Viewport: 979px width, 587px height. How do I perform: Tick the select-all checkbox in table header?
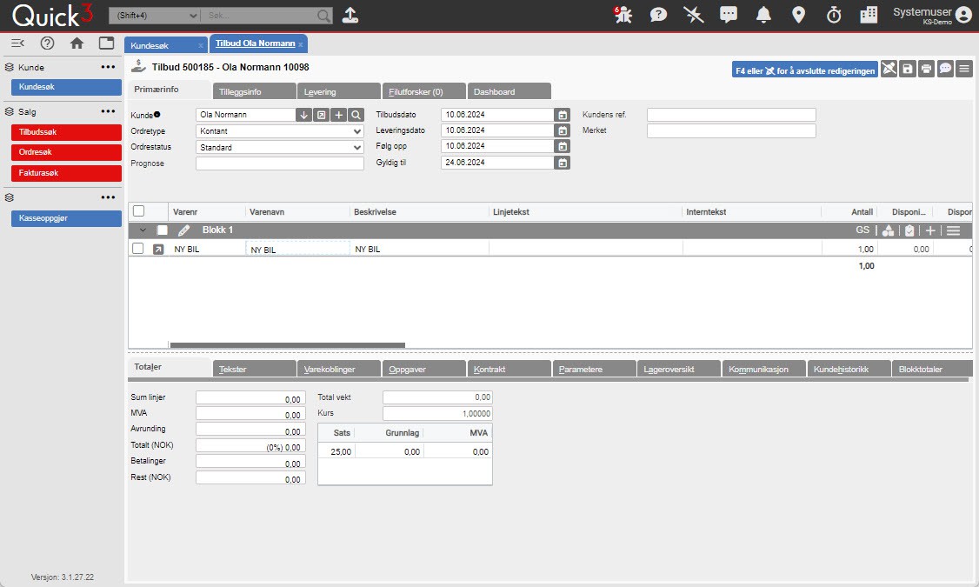tap(138, 211)
